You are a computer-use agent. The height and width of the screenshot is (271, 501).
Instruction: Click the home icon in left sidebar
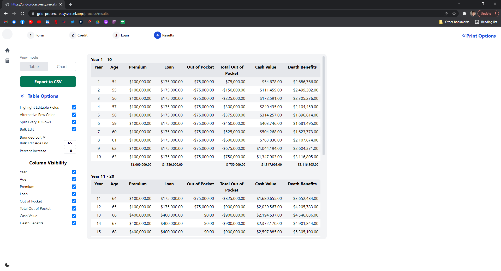tap(7, 50)
